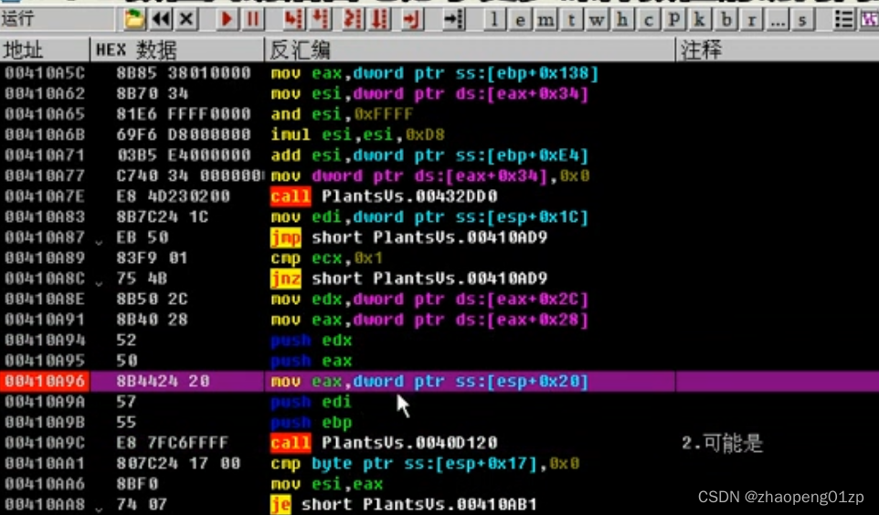The width and height of the screenshot is (879, 515).
Task: Select the 'push edi' instruction
Action: (x=312, y=402)
